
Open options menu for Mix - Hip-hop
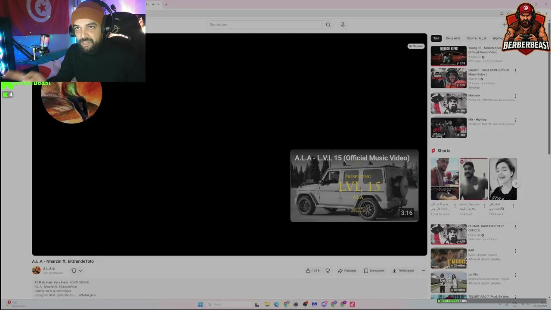coord(515,120)
